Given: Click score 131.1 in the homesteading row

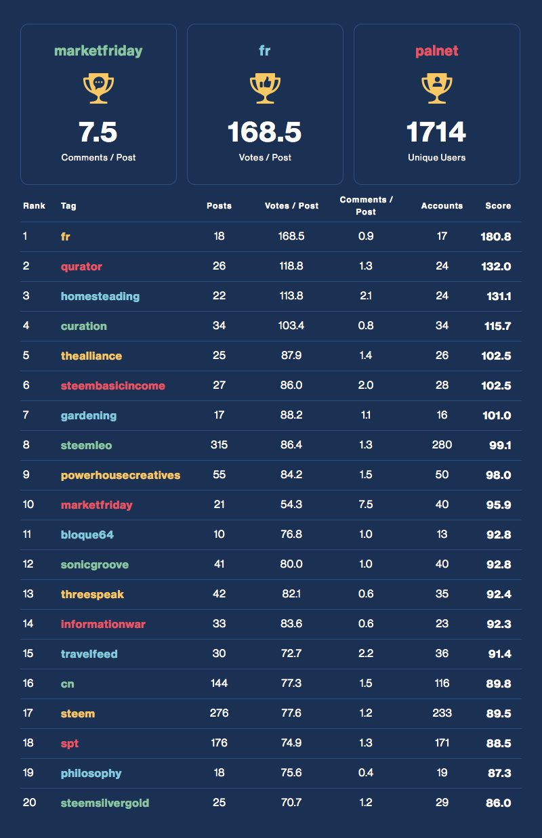Looking at the screenshot, I should [498, 296].
